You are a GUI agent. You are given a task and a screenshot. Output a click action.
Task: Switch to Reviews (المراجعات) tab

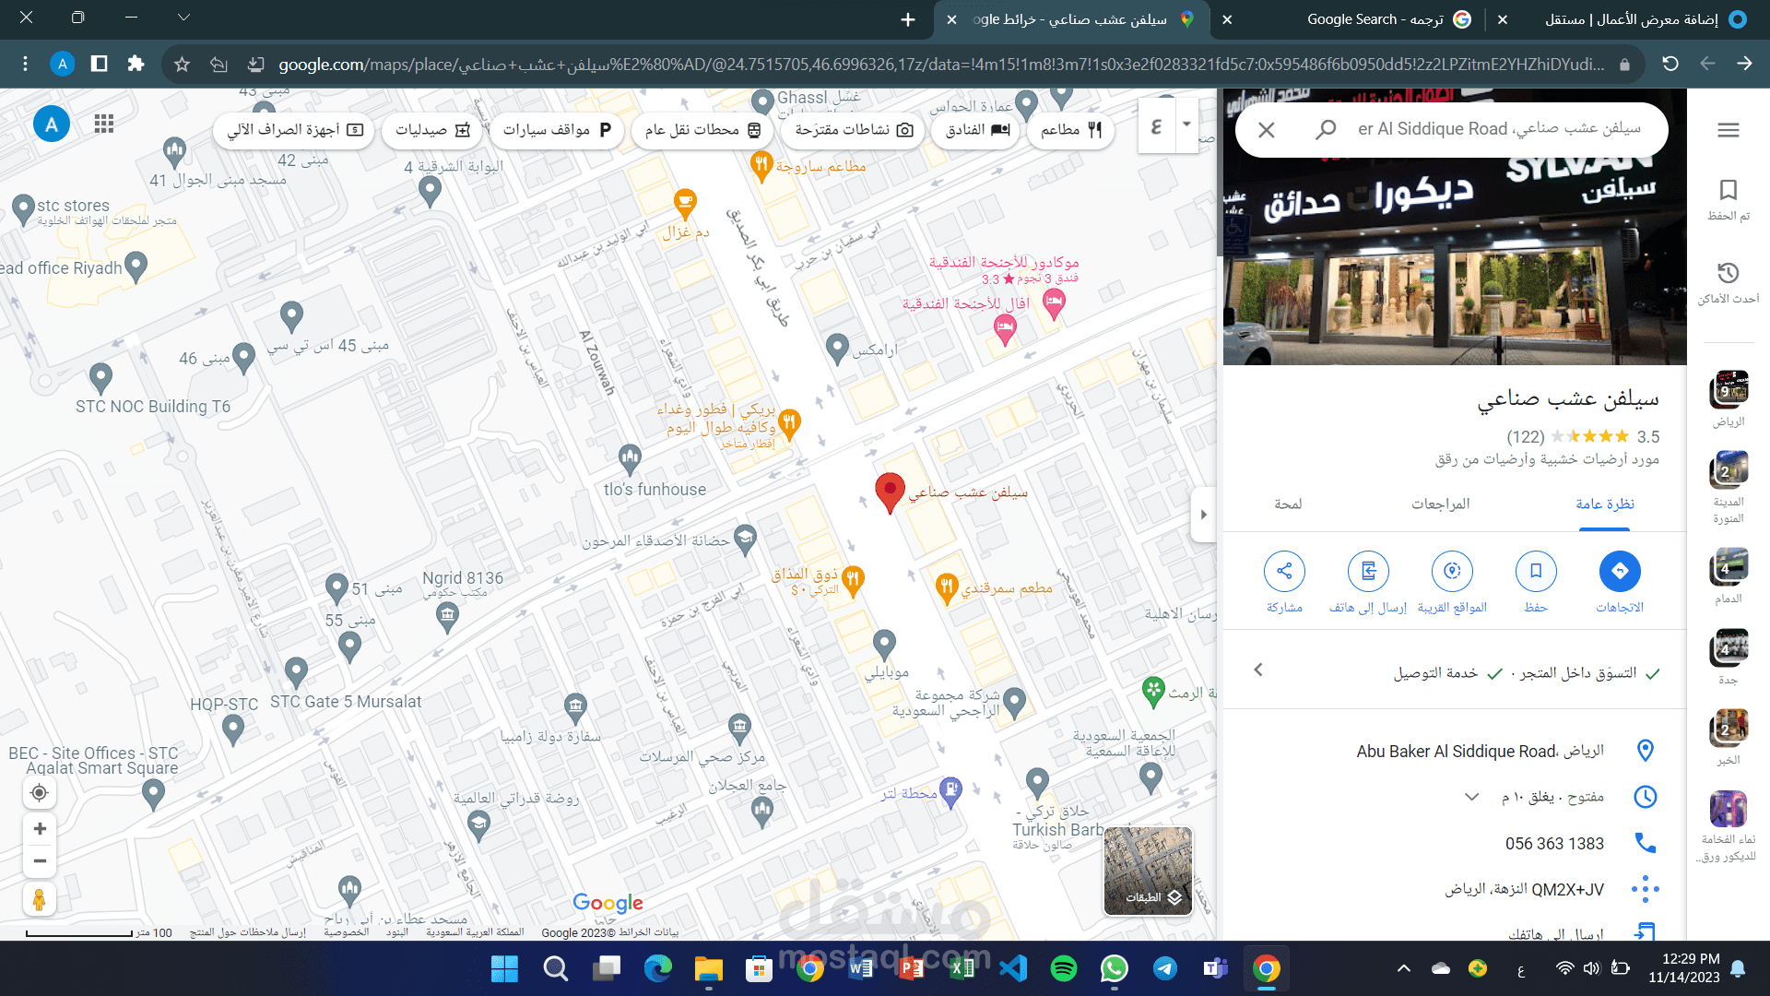coord(1440,504)
